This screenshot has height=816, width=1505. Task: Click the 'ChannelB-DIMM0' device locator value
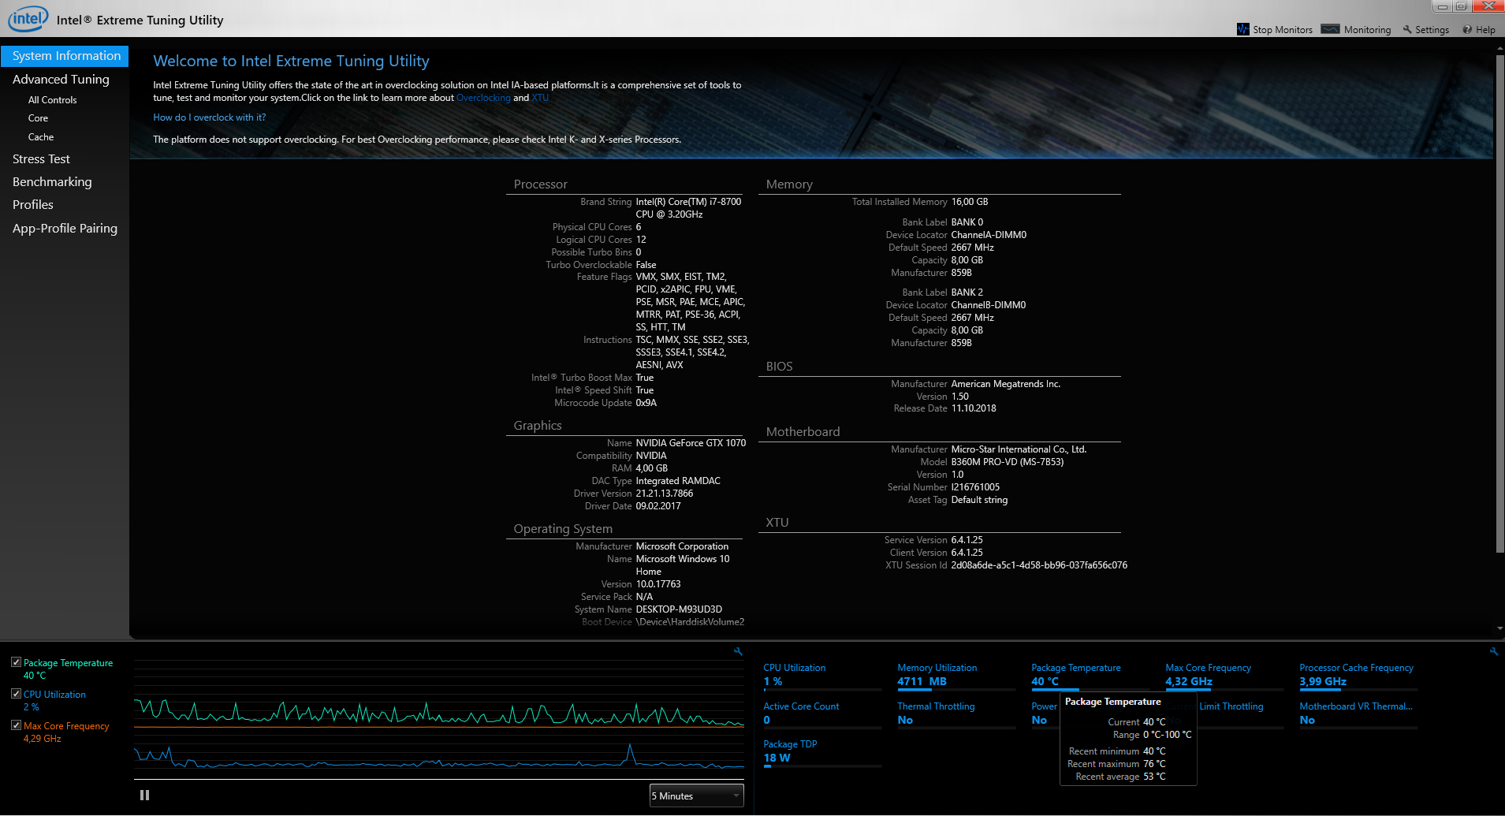pos(989,305)
